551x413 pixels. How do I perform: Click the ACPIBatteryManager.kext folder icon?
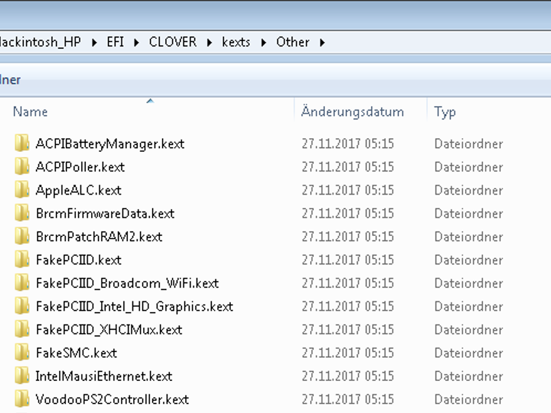tap(22, 144)
